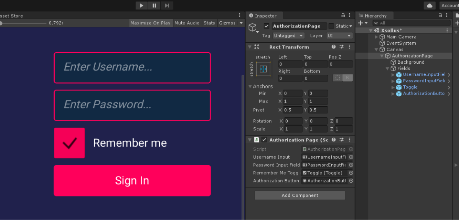Switch to the Asset Store tab
459x220 pixels.
[x=11, y=16]
